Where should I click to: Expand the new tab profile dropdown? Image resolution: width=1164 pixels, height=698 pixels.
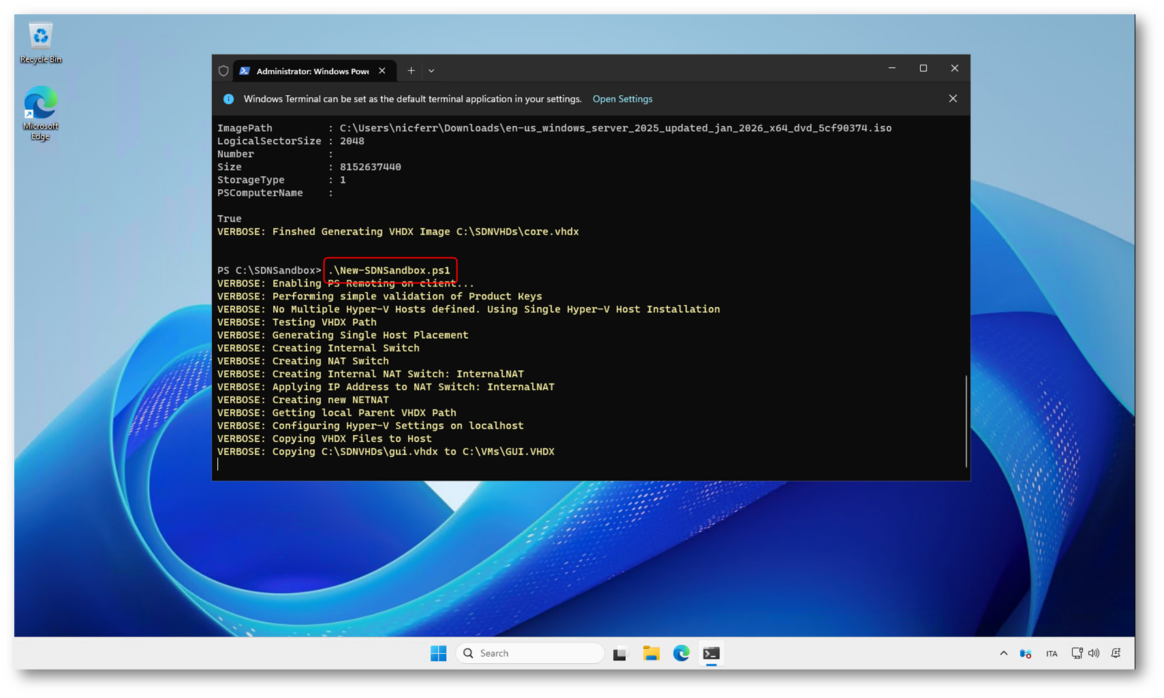431,71
